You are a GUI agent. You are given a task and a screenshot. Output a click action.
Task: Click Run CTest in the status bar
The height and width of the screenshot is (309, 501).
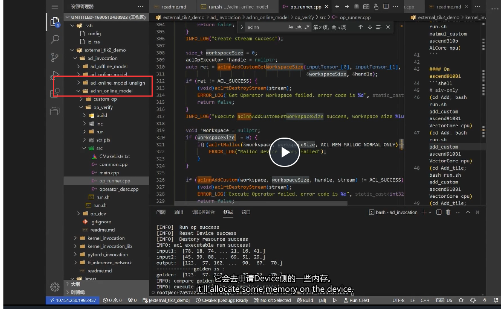[356, 300]
